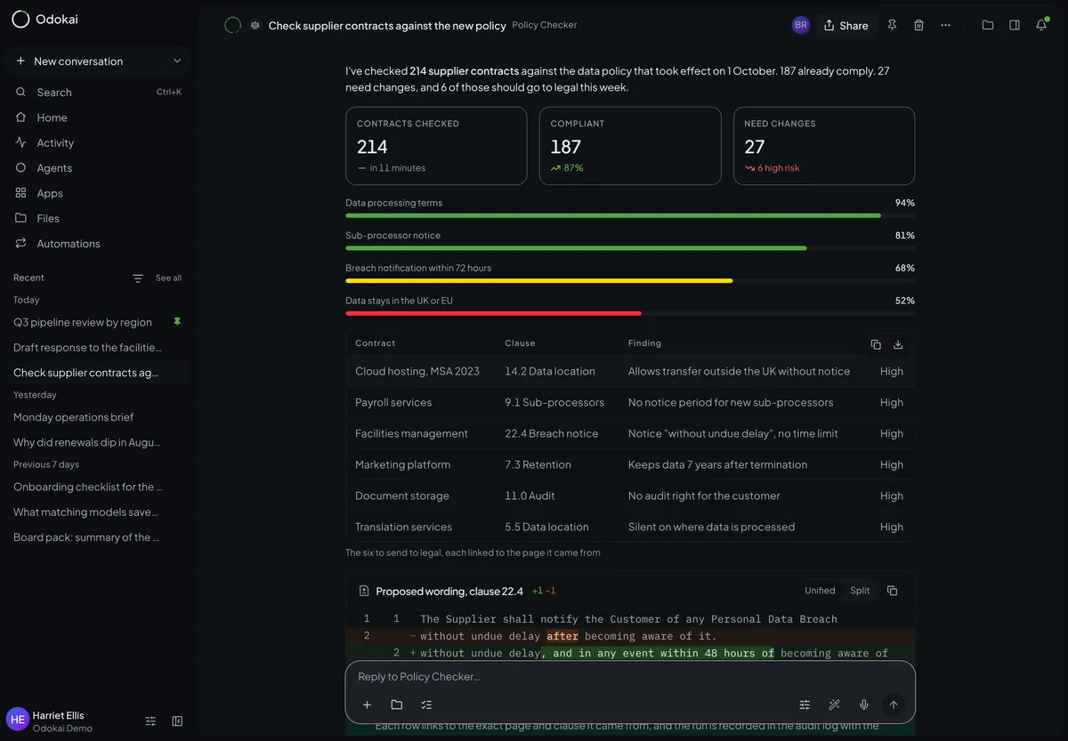Open sidebar settings sliders icon
The height and width of the screenshot is (741, 1068).
tap(150, 721)
